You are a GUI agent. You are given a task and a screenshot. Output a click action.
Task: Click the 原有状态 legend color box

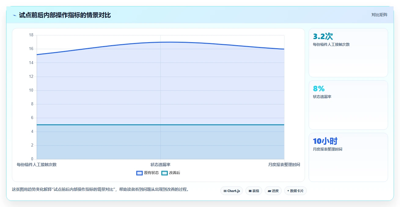(140, 173)
